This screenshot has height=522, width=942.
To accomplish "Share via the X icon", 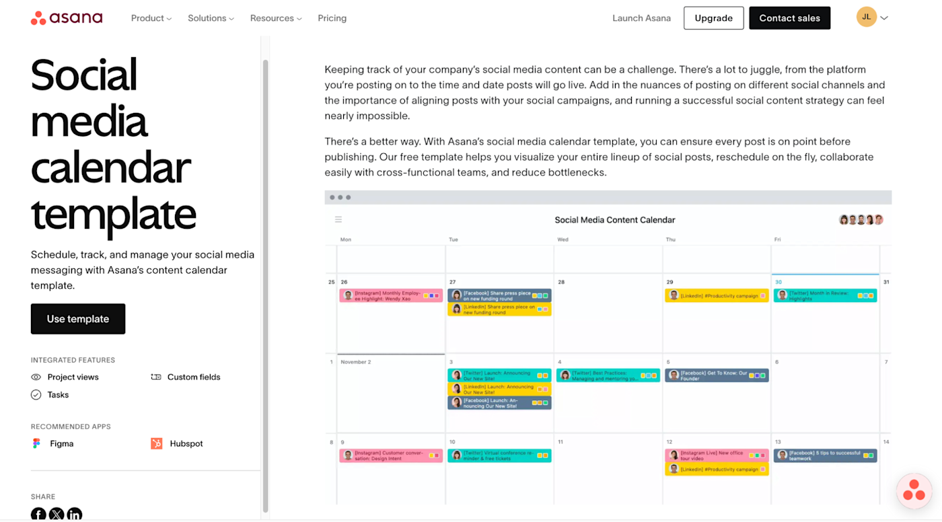I will tap(57, 515).
